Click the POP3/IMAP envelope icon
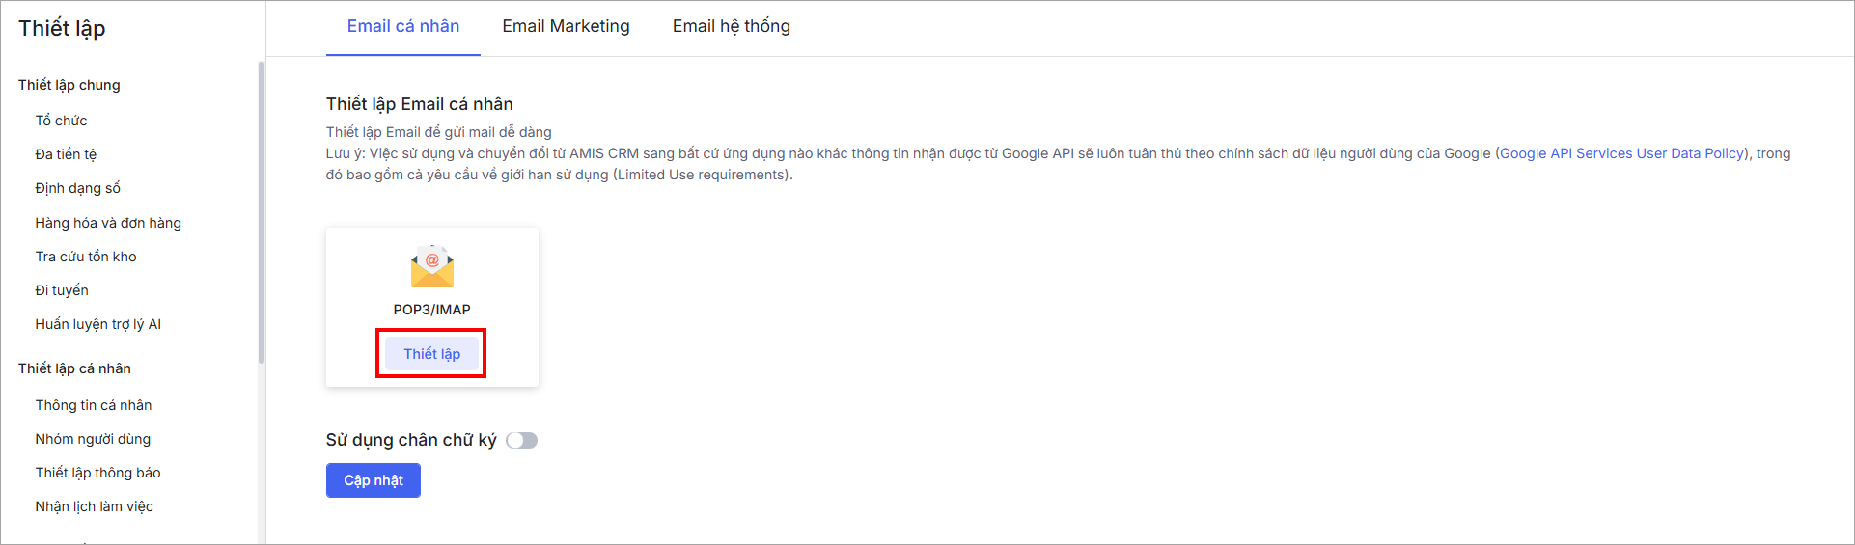This screenshot has width=1855, height=545. point(431,267)
